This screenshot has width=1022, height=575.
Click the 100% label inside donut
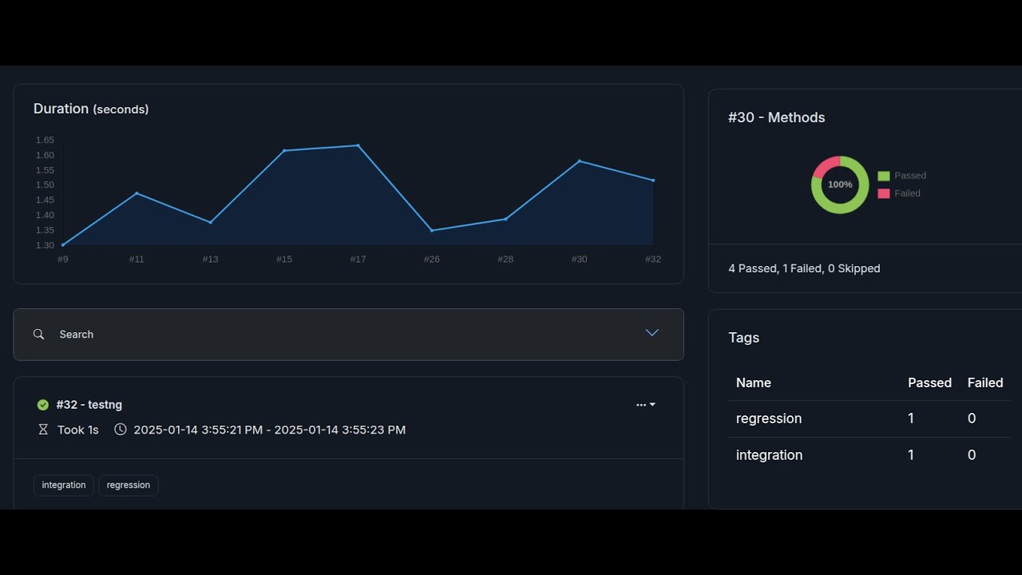tap(840, 184)
